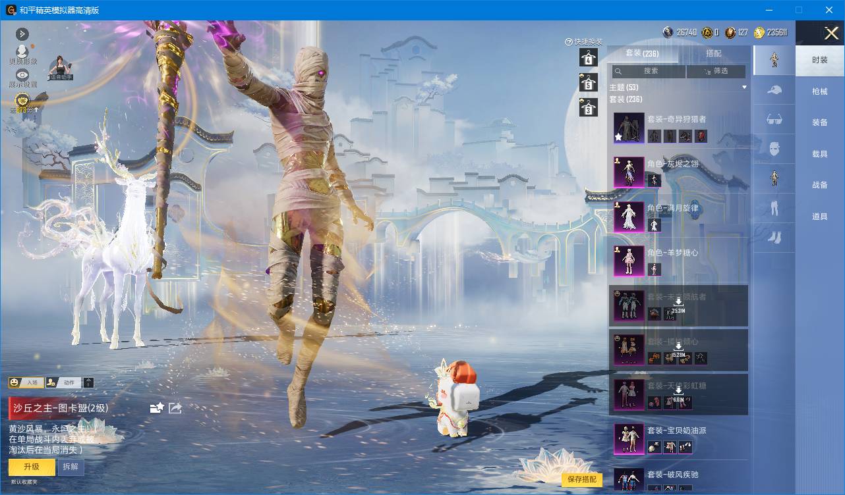Toggle the 入场 entrance emote option

[26, 382]
